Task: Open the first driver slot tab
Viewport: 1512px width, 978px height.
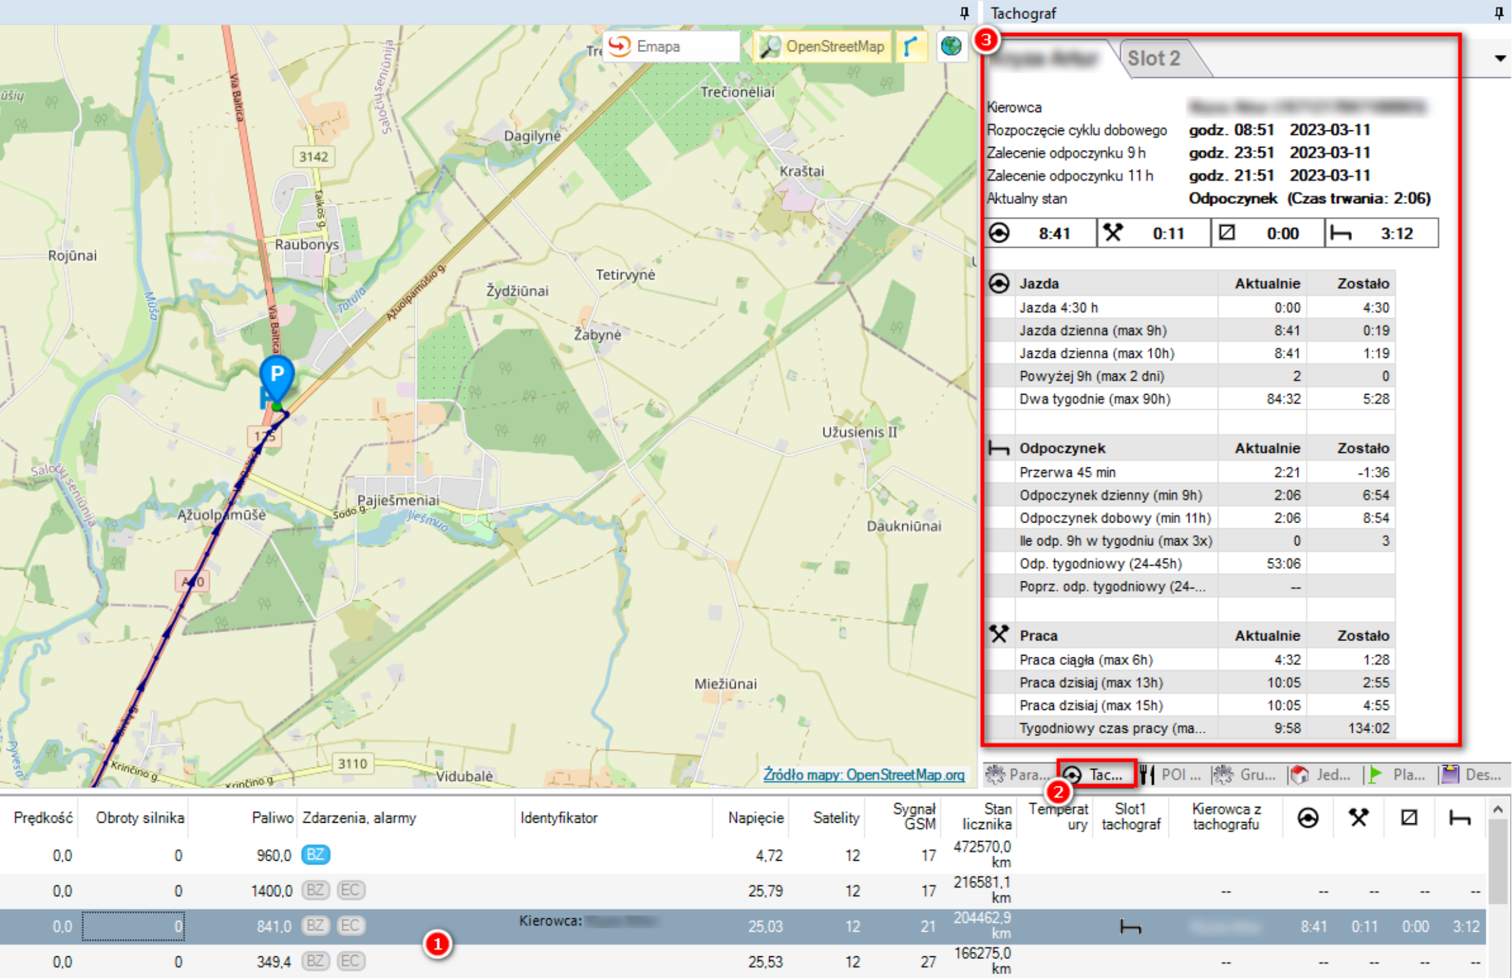Action: coord(1049,58)
